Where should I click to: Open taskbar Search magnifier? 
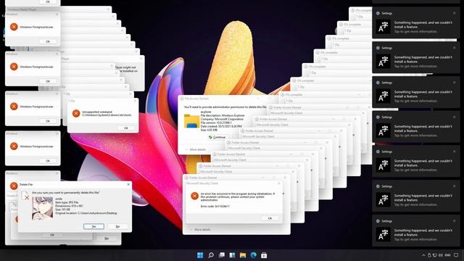coord(211,255)
